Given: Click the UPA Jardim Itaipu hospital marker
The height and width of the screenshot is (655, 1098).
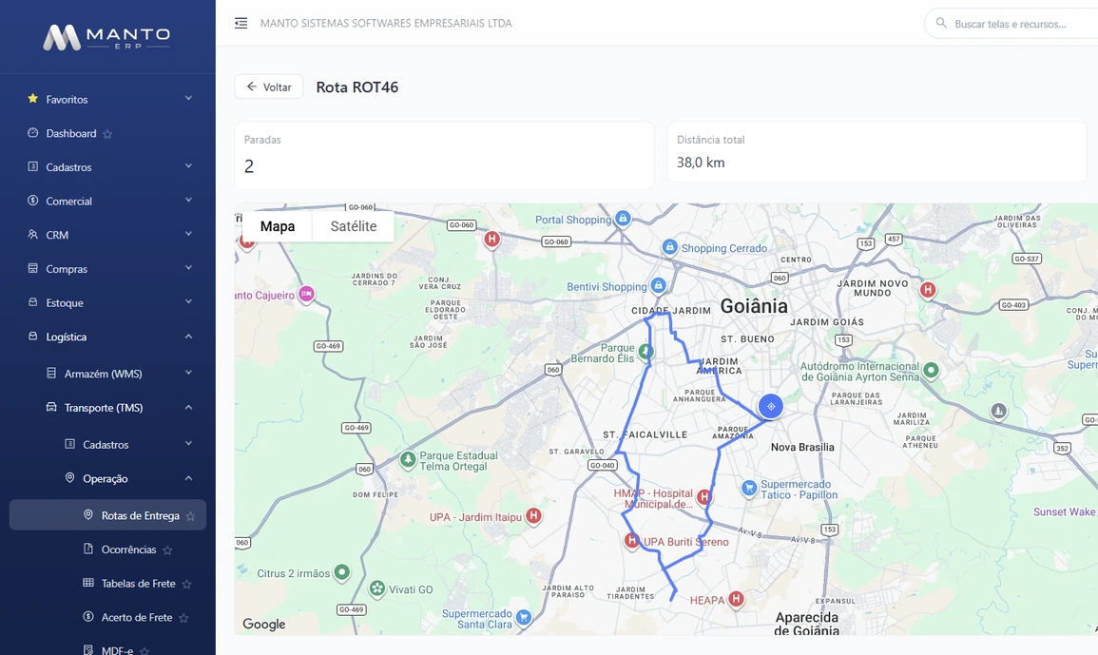Looking at the screenshot, I should pos(533,516).
